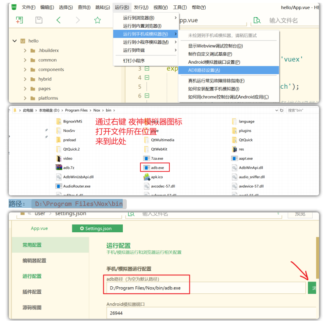336x321 pixels.
Task: Switch to the Settings.json tab
Action: pos(97,228)
